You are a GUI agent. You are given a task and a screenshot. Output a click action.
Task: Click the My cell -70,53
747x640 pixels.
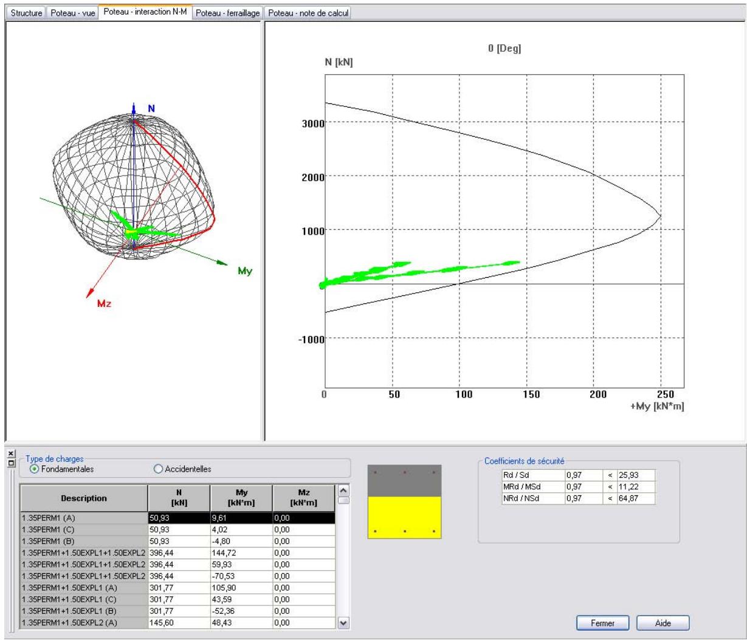[241, 576]
